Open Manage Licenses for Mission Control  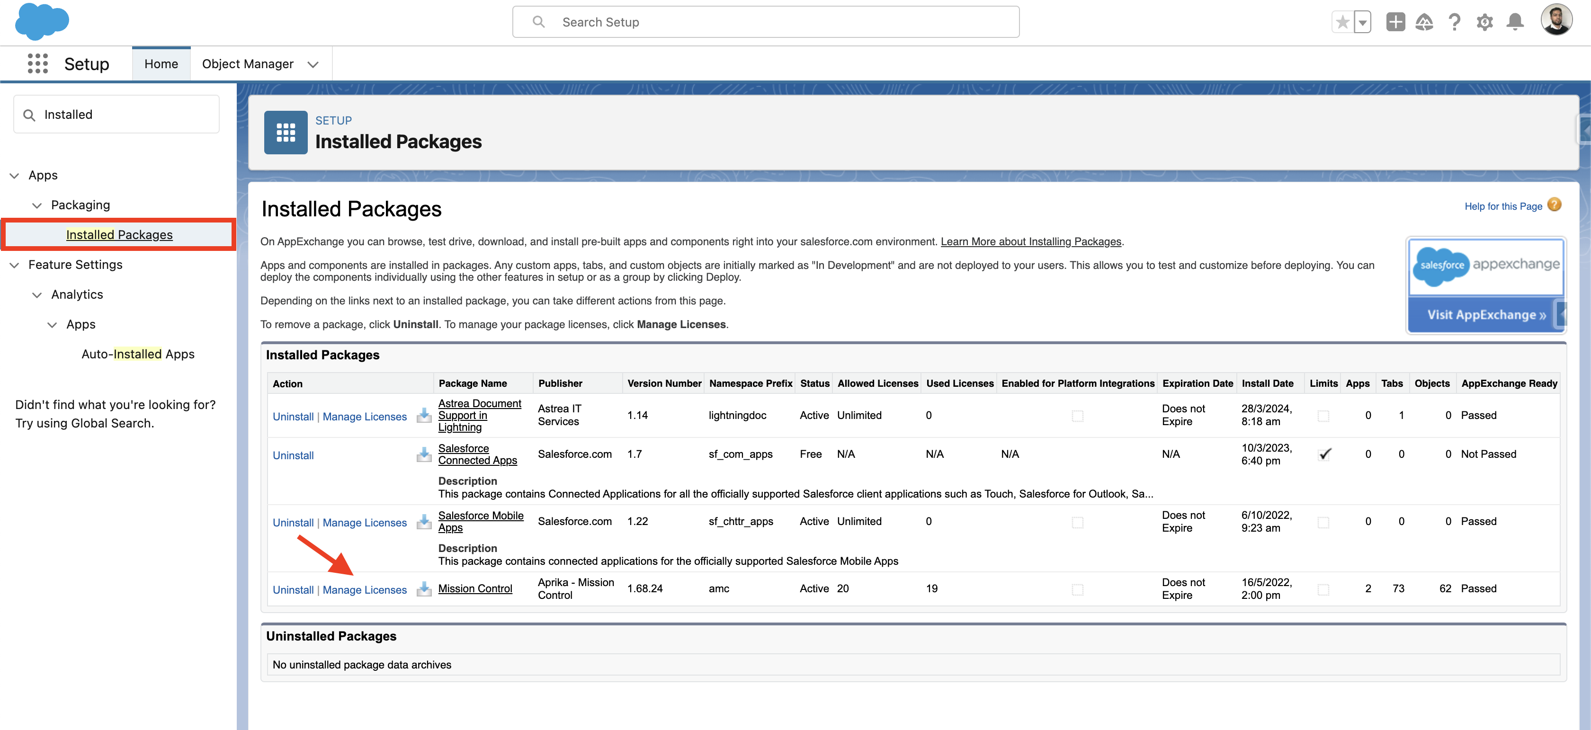[x=365, y=590]
